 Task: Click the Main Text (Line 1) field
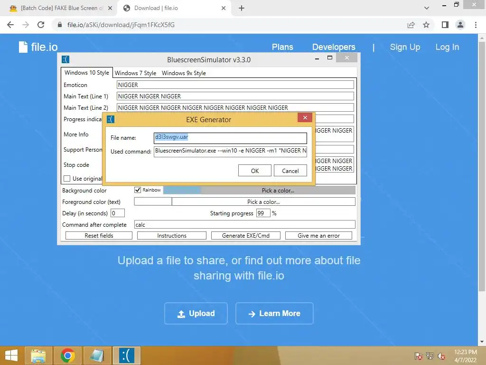pos(235,96)
